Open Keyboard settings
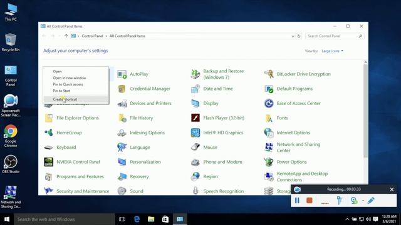This screenshot has width=401, height=225. click(x=60, y=147)
